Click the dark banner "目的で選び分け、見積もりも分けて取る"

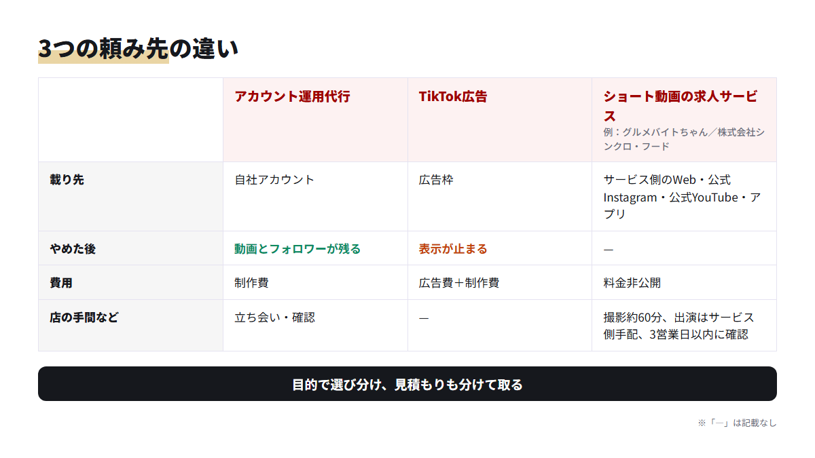point(407,384)
